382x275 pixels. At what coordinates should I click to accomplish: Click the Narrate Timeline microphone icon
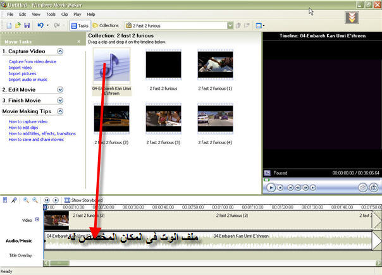[15, 200]
